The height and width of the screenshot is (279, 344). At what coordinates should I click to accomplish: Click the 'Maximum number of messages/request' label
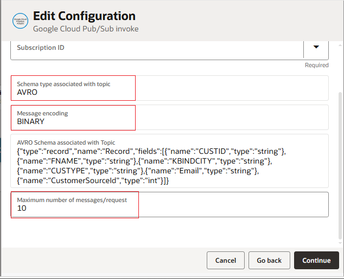tap(72, 200)
